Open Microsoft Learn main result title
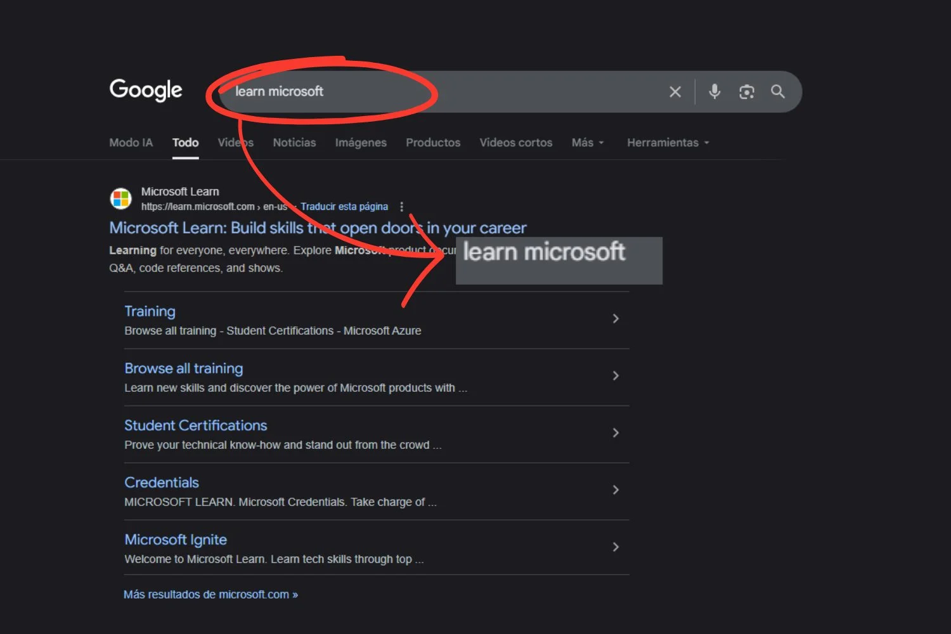Screen dimensions: 951x634 (317, 228)
